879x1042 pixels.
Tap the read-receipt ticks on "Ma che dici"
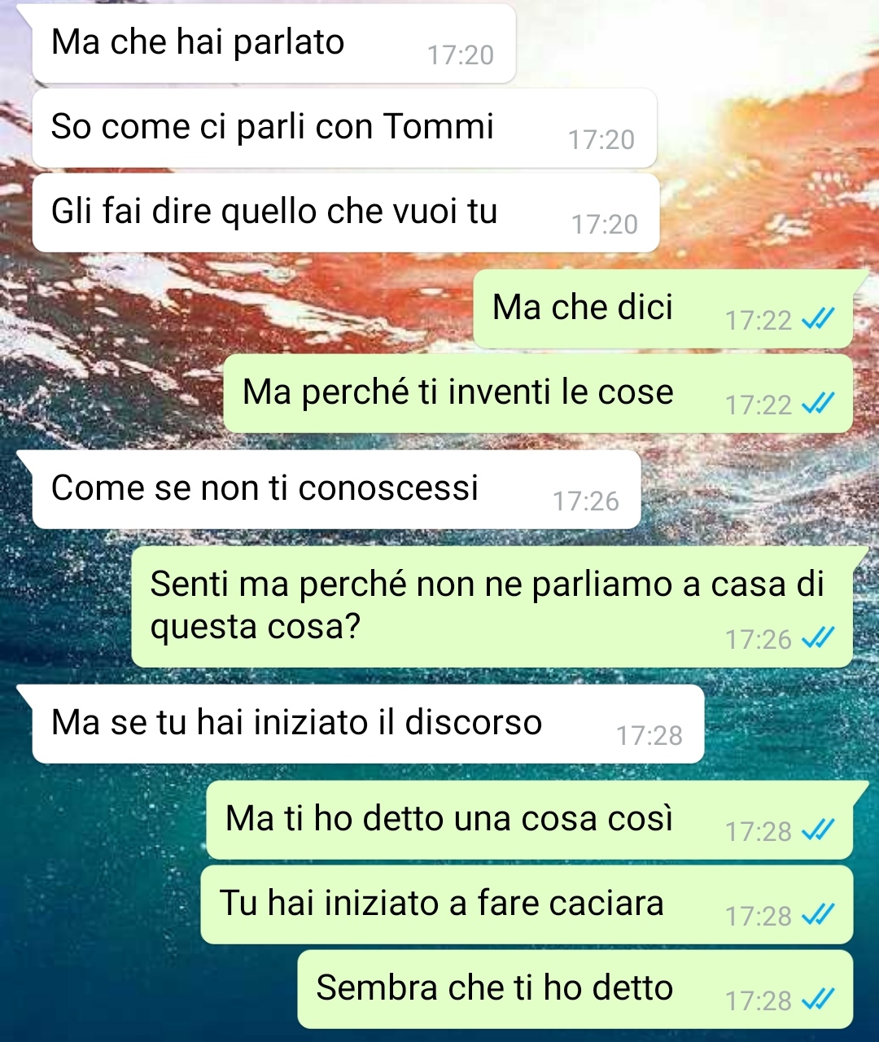[818, 320]
